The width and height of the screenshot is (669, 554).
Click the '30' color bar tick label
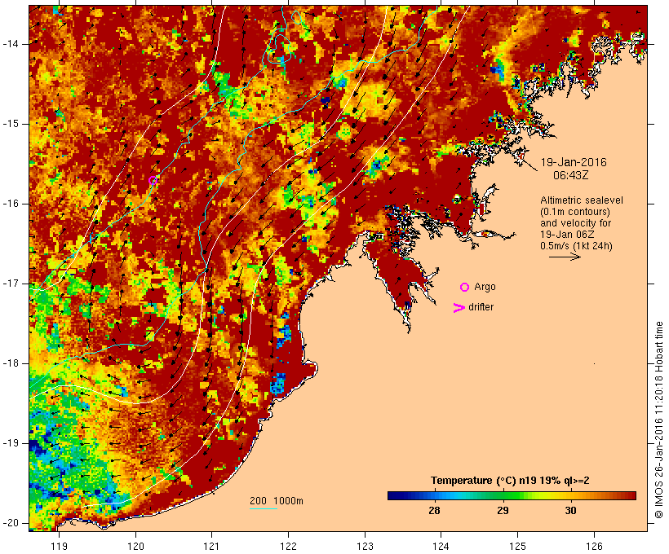(x=570, y=511)
